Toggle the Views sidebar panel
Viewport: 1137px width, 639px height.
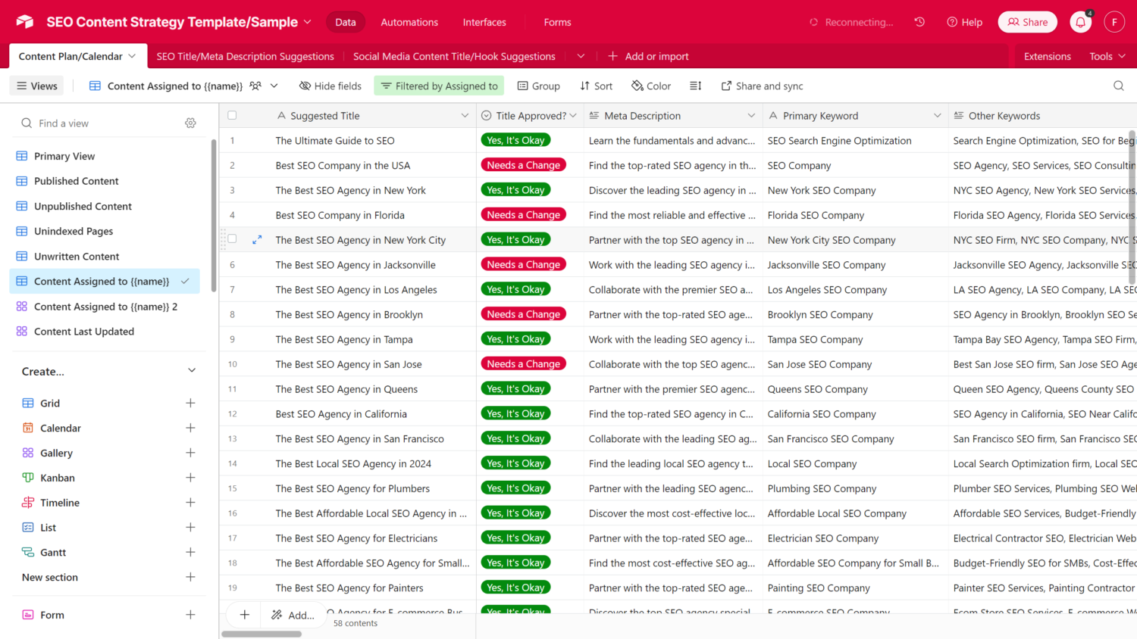click(x=37, y=86)
